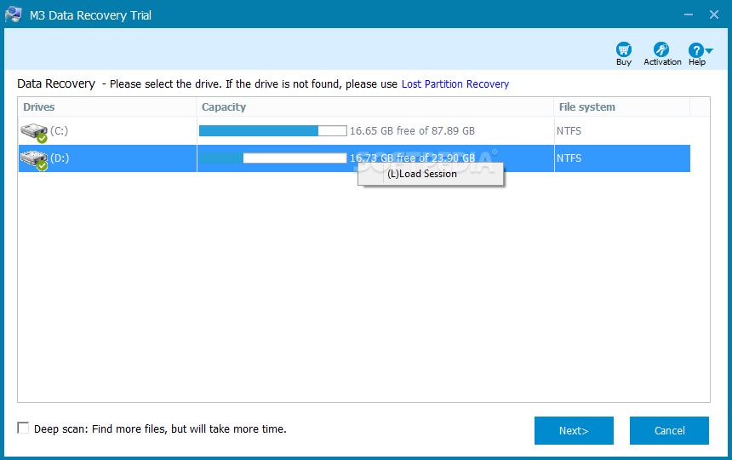Image resolution: width=732 pixels, height=460 pixels.
Task: Sort by the Capacity column header
Action: tap(375, 107)
